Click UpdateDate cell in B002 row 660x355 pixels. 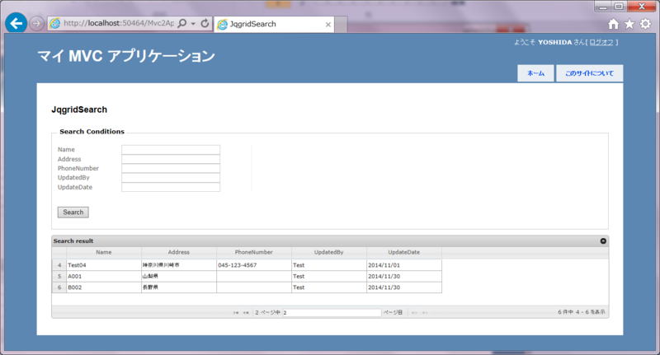[x=403, y=287]
